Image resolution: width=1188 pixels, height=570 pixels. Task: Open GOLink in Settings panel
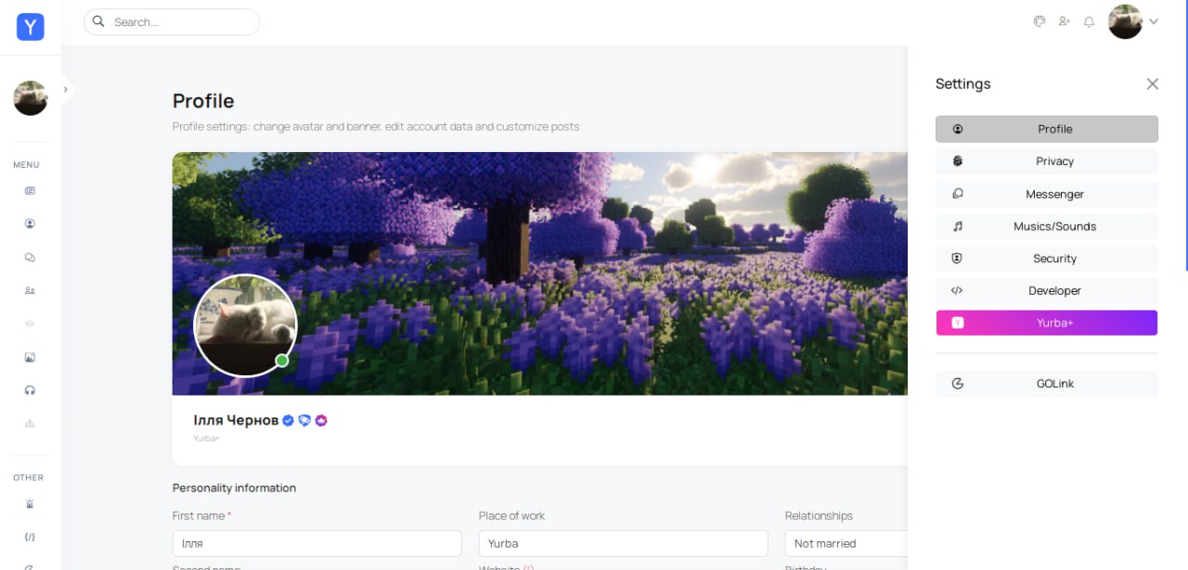click(x=1047, y=384)
